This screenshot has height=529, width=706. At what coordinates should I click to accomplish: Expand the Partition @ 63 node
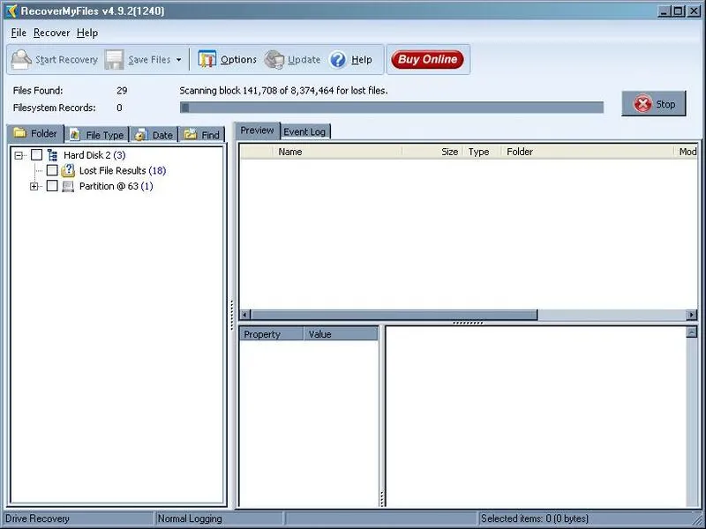(34, 186)
